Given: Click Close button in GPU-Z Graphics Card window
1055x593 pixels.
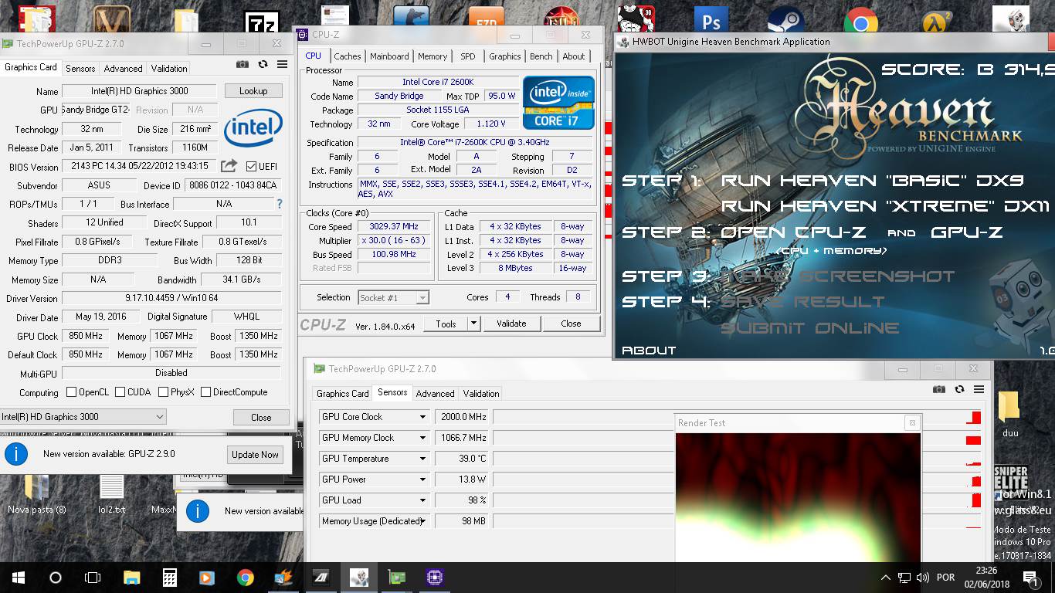Looking at the screenshot, I should coord(261,417).
